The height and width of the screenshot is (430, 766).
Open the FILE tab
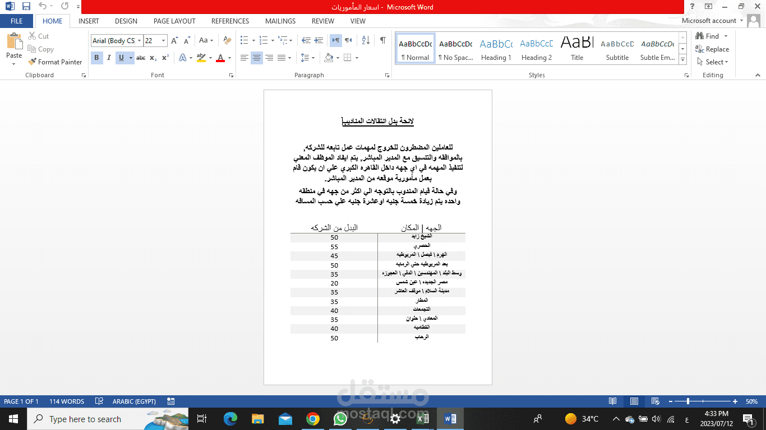17,21
